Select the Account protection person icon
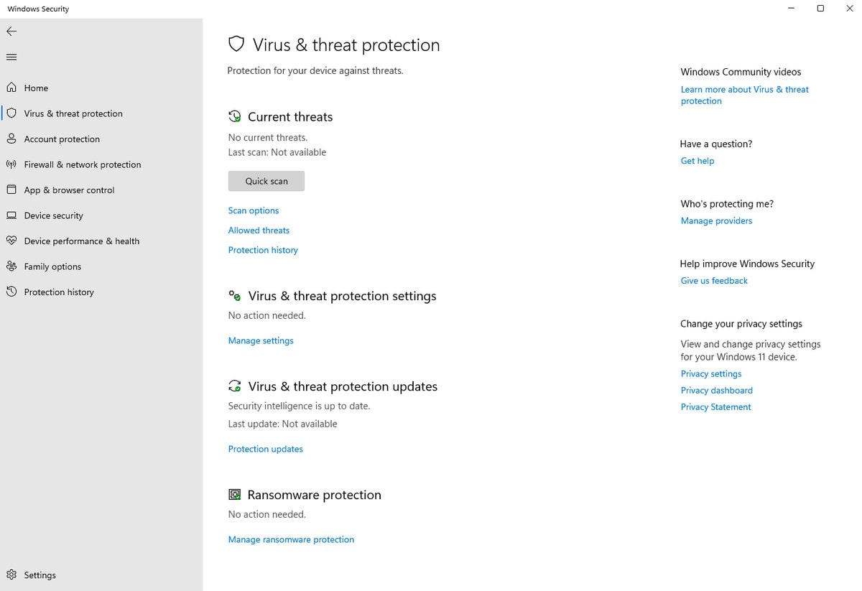 pyautogui.click(x=11, y=139)
